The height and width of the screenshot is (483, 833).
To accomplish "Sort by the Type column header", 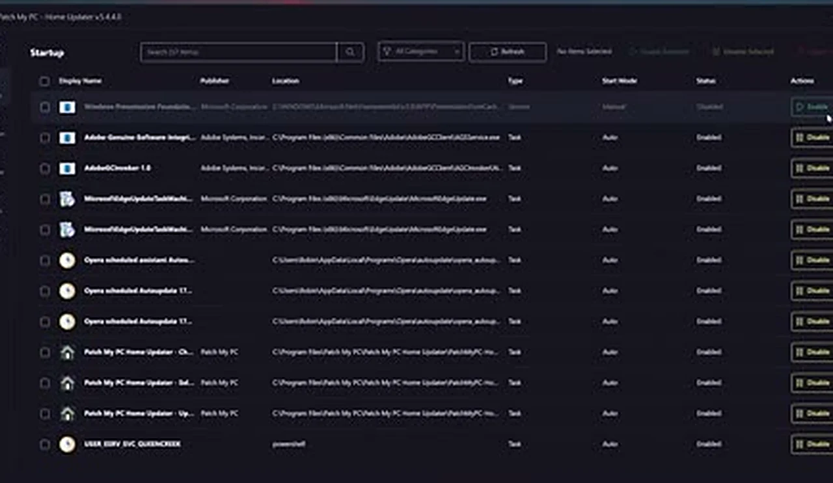I will 515,81.
